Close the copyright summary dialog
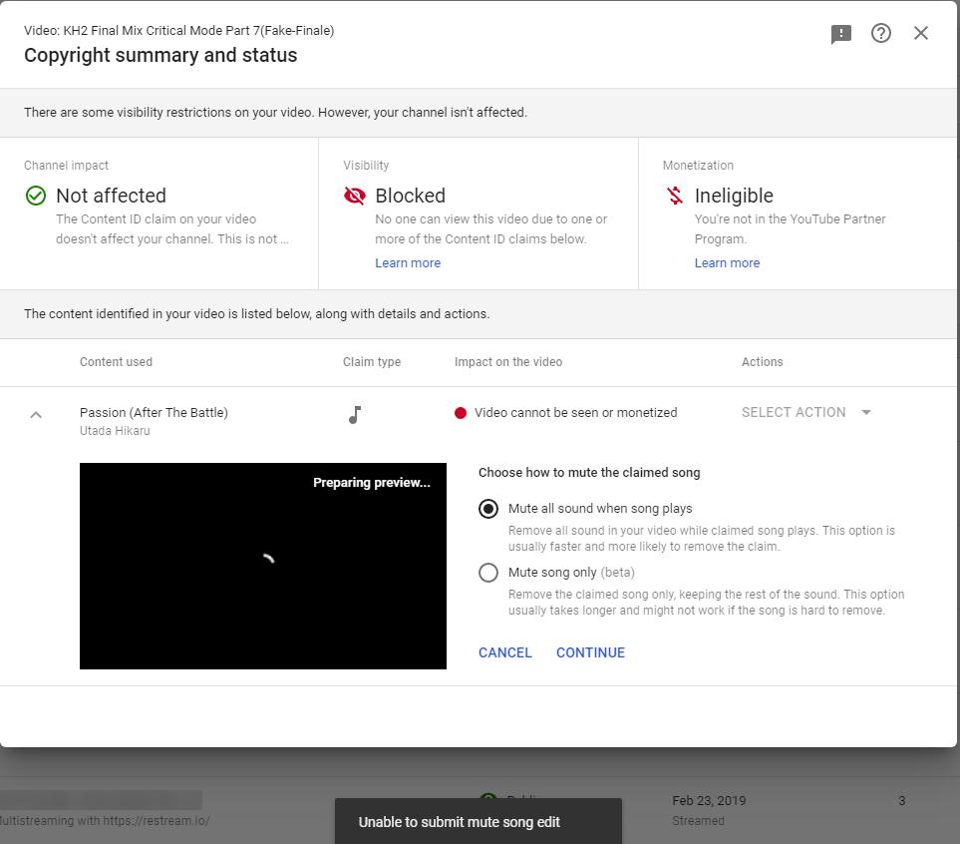Image resolution: width=960 pixels, height=844 pixels. 921,33
